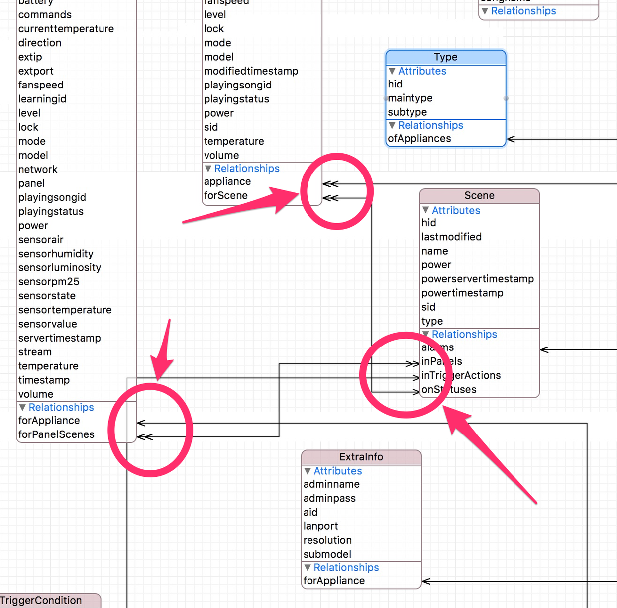Image resolution: width=617 pixels, height=608 pixels.
Task: Collapse Relationships section above appliance and forScene
Action: (208, 169)
